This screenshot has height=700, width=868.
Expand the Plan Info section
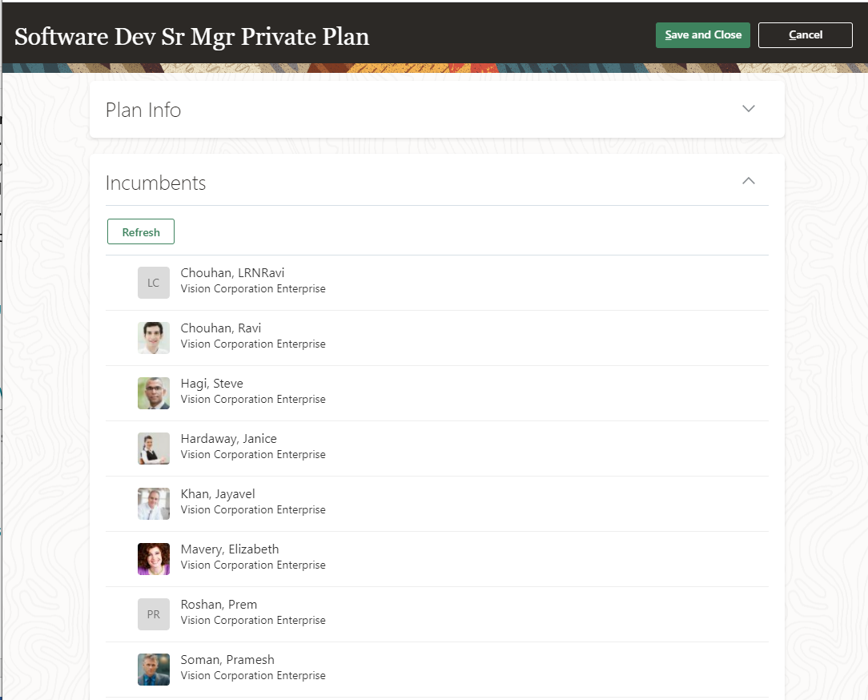[748, 108]
